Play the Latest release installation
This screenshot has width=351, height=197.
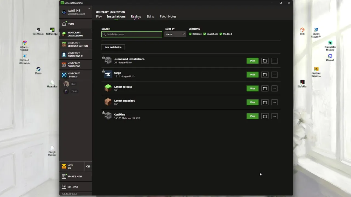[x=253, y=88]
